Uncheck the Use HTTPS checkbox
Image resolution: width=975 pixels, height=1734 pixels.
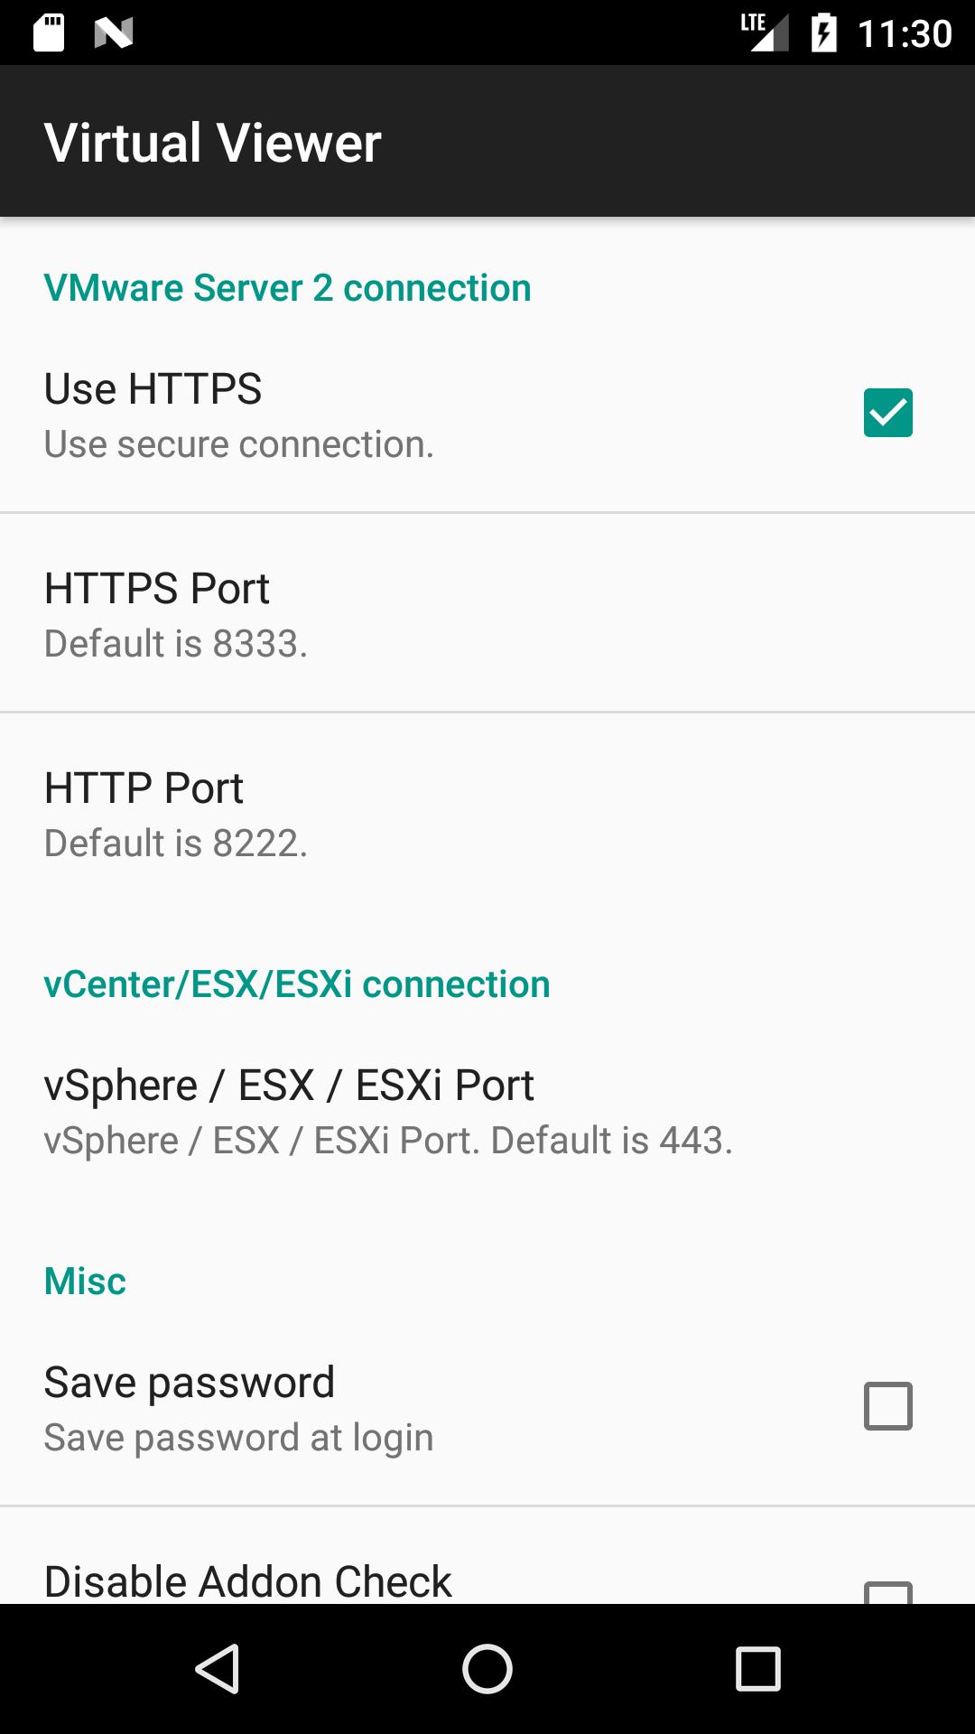point(887,413)
